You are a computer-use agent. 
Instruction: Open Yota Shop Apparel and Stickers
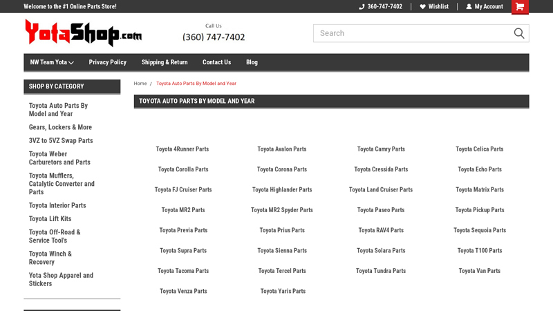pyautogui.click(x=61, y=279)
